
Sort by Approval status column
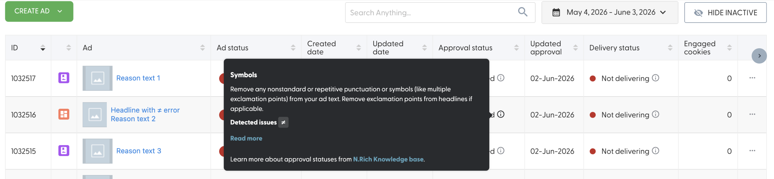[x=516, y=48]
